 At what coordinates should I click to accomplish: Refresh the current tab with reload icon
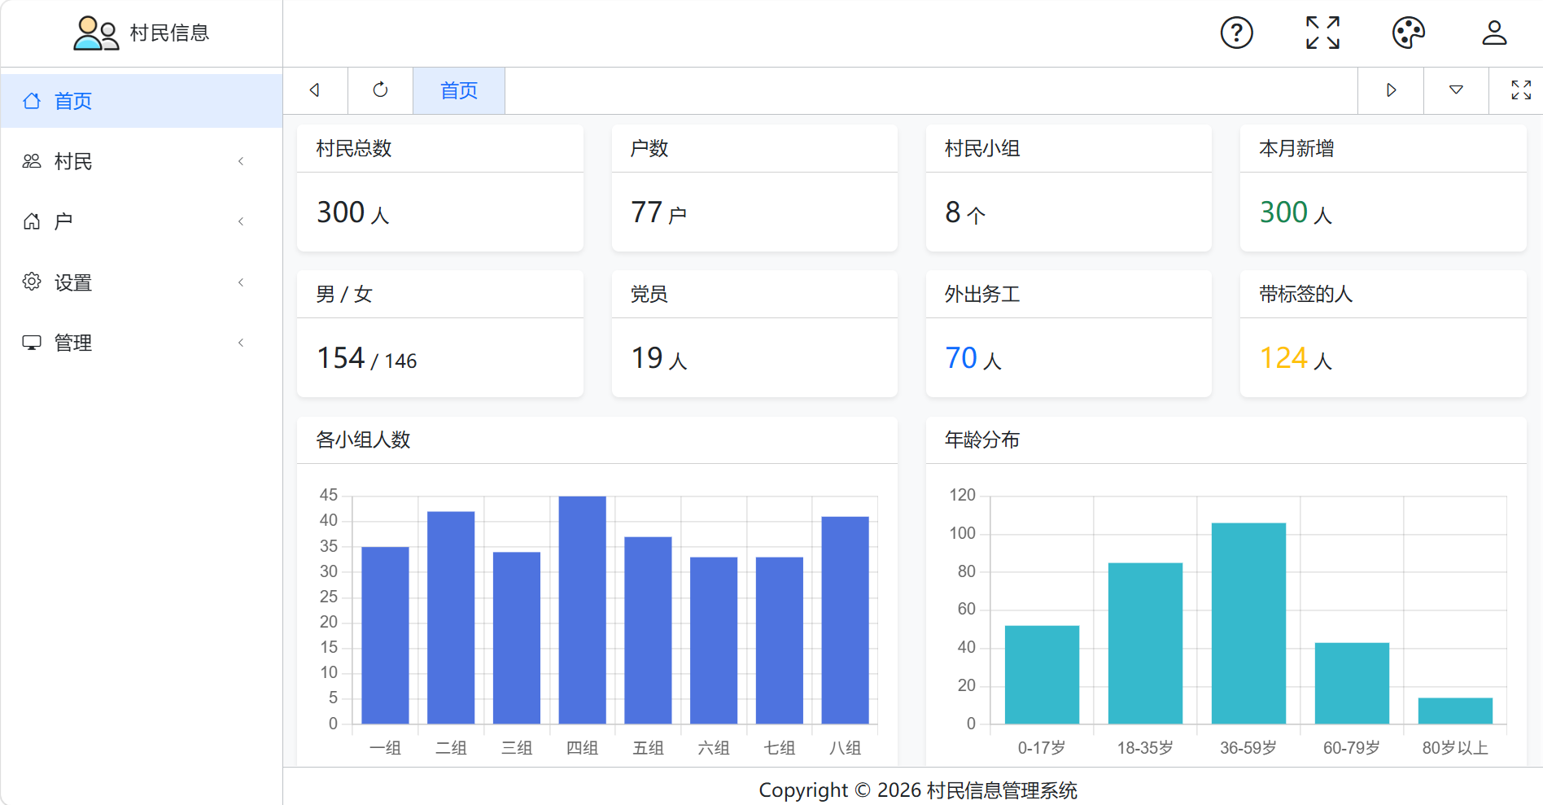click(380, 90)
